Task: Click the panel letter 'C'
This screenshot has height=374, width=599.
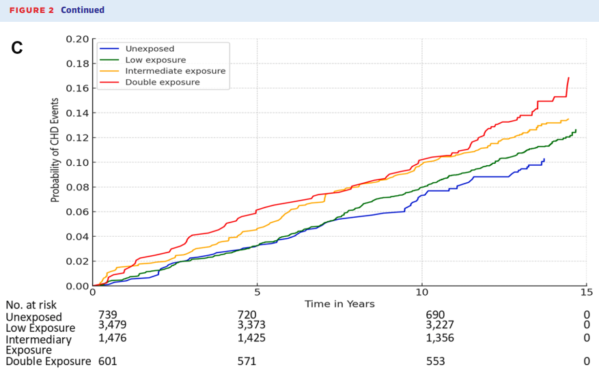Action: click(17, 48)
